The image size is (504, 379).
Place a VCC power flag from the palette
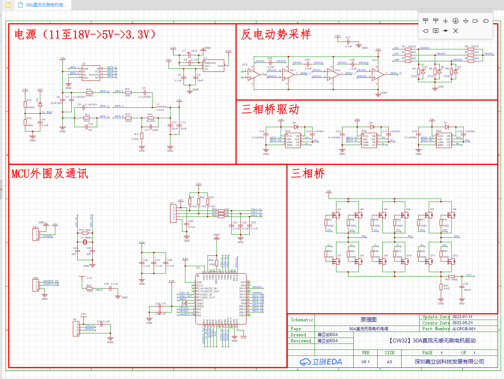click(x=425, y=21)
